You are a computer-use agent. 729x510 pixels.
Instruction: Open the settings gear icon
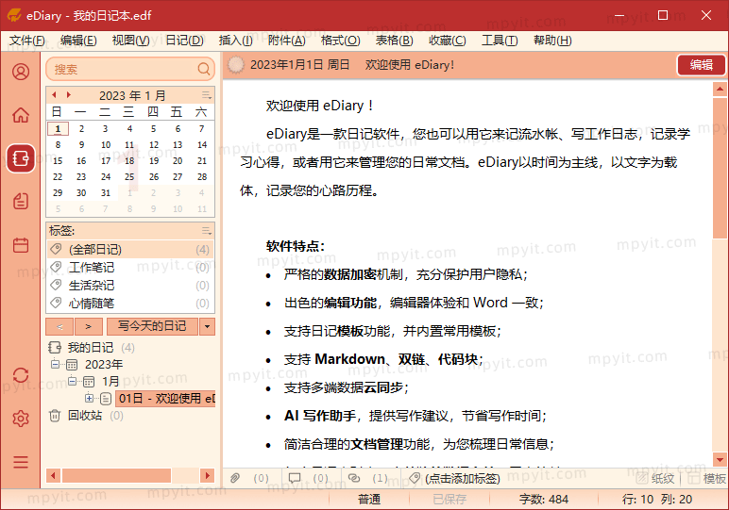[21, 419]
